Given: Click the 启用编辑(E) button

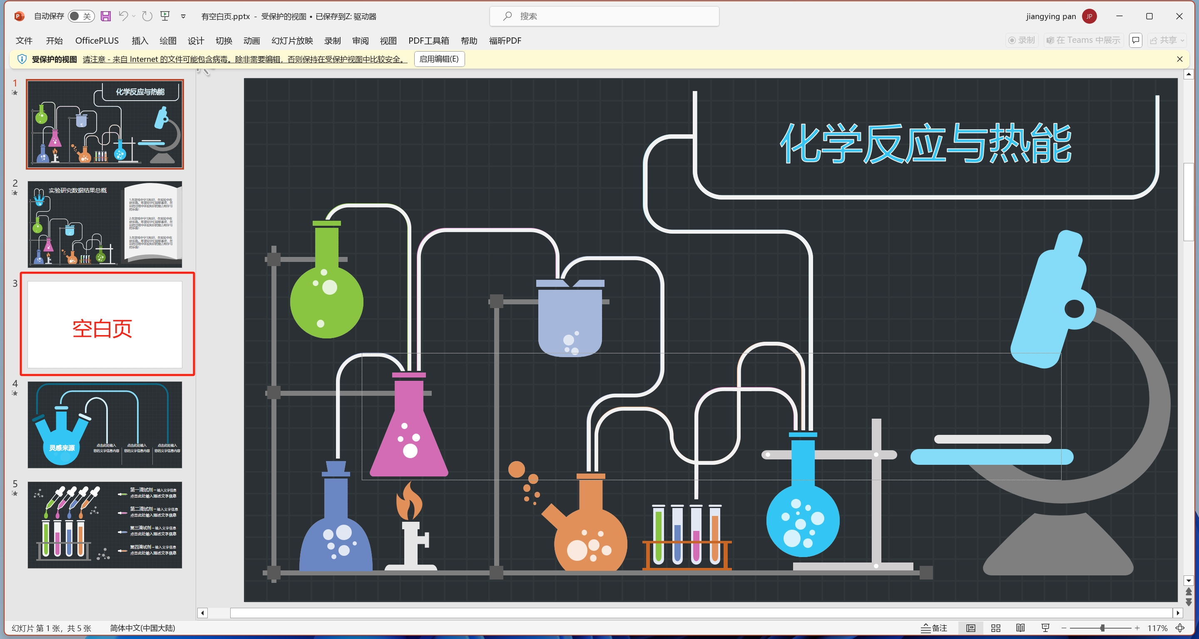Looking at the screenshot, I should pos(438,59).
